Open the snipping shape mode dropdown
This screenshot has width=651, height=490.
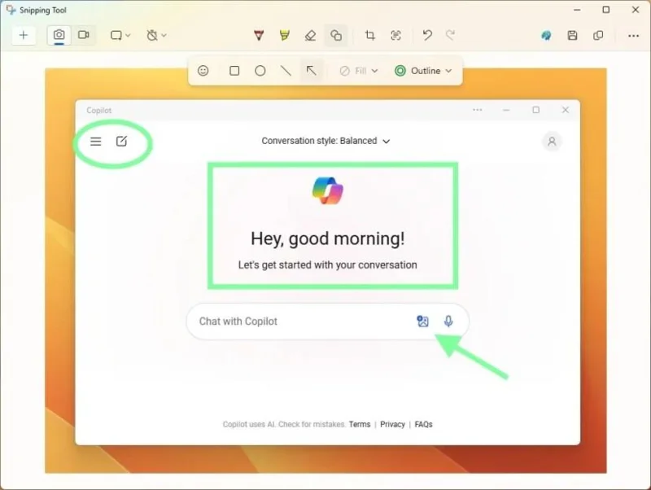(x=120, y=36)
